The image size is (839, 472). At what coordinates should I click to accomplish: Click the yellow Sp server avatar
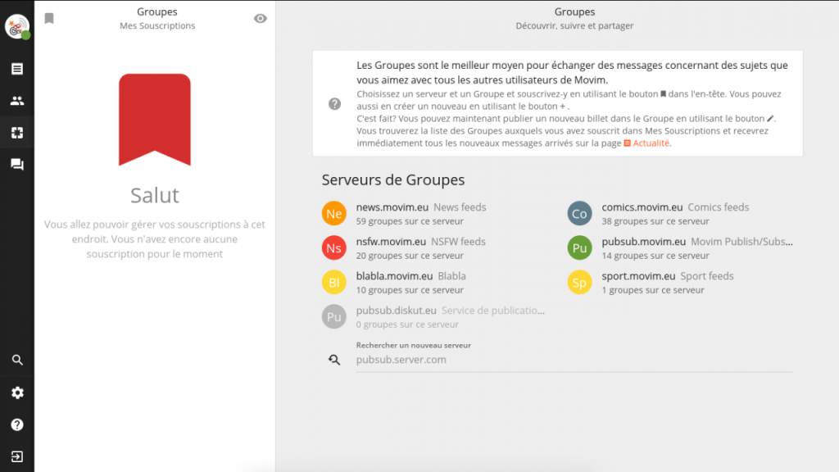[x=579, y=282]
